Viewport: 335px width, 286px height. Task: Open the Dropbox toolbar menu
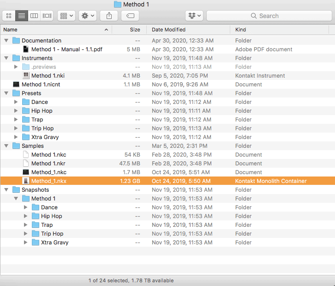[194, 16]
